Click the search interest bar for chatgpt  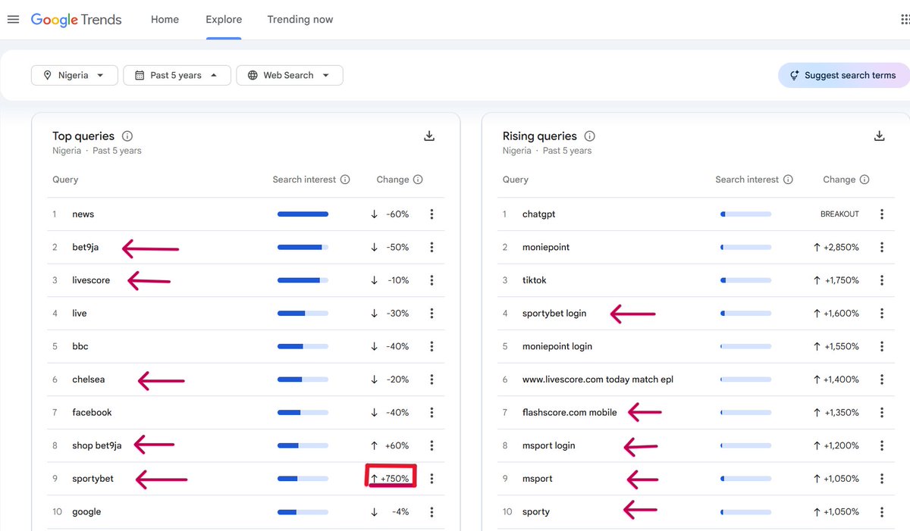(745, 214)
